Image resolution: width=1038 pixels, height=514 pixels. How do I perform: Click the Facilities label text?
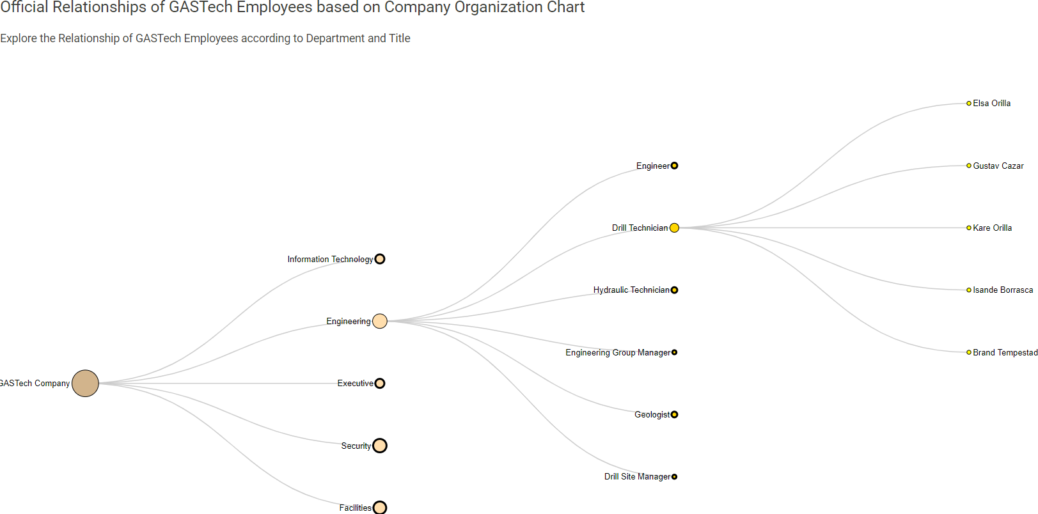coord(355,508)
